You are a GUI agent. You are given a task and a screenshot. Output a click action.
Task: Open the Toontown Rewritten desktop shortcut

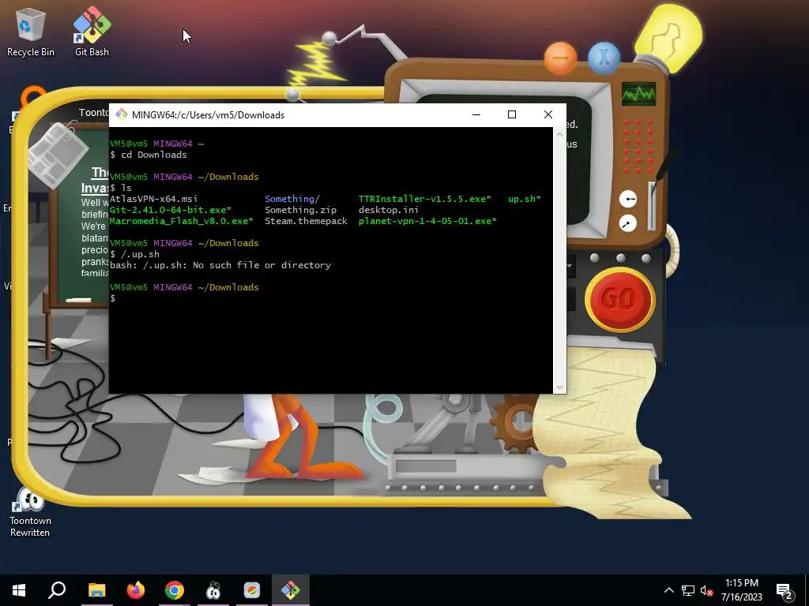(x=30, y=512)
